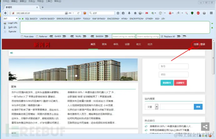Click the blue 搜索 button in site search
Viewport: 216px width, 139px height.
click(x=198, y=107)
